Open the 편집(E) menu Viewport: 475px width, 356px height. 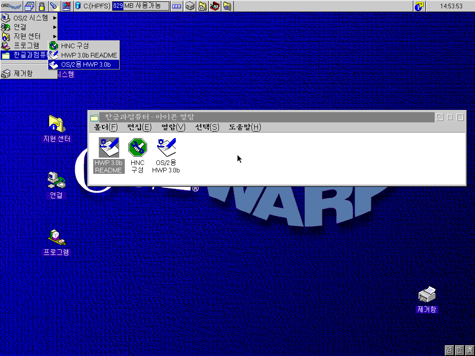pyautogui.click(x=139, y=127)
